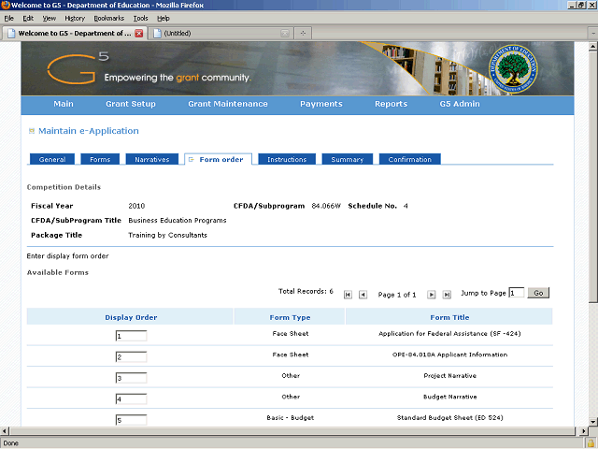Click display order field for SF-424 form
The width and height of the screenshot is (598, 449).
pyautogui.click(x=131, y=336)
